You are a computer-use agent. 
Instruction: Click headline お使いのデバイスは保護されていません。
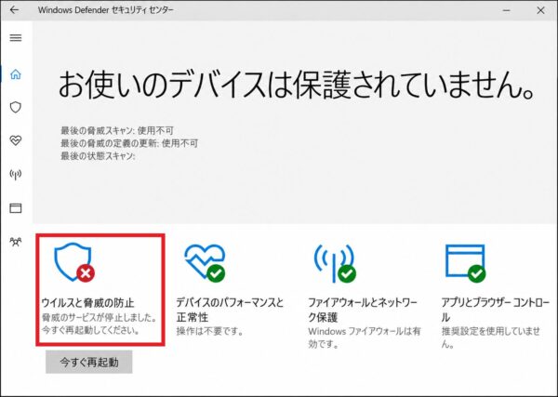(x=297, y=85)
